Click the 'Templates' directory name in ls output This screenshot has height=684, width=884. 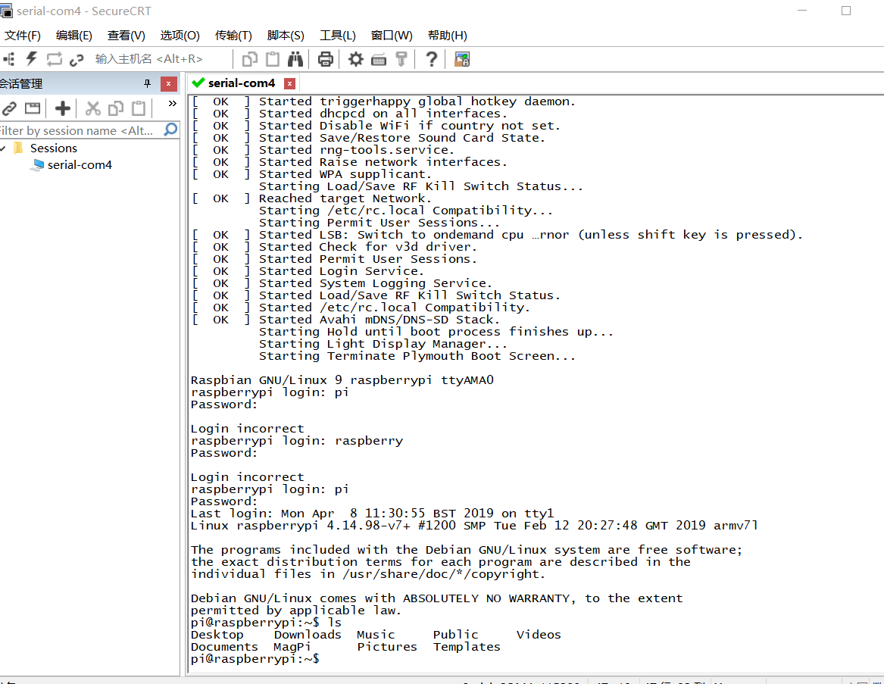click(x=467, y=647)
